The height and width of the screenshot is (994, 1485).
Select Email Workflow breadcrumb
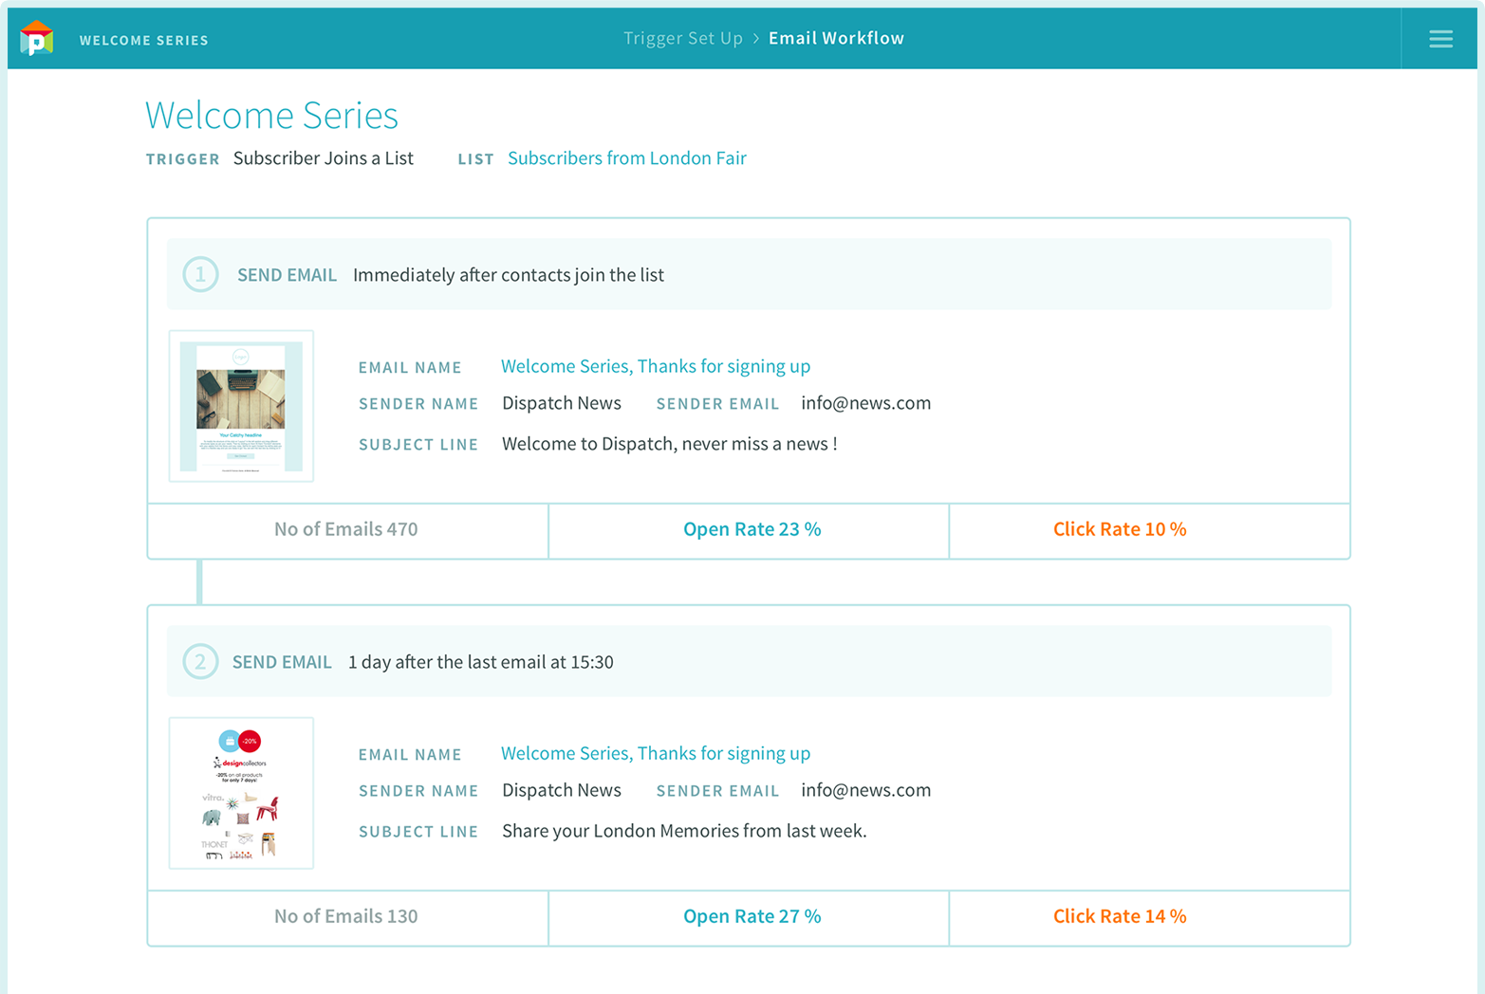836,38
